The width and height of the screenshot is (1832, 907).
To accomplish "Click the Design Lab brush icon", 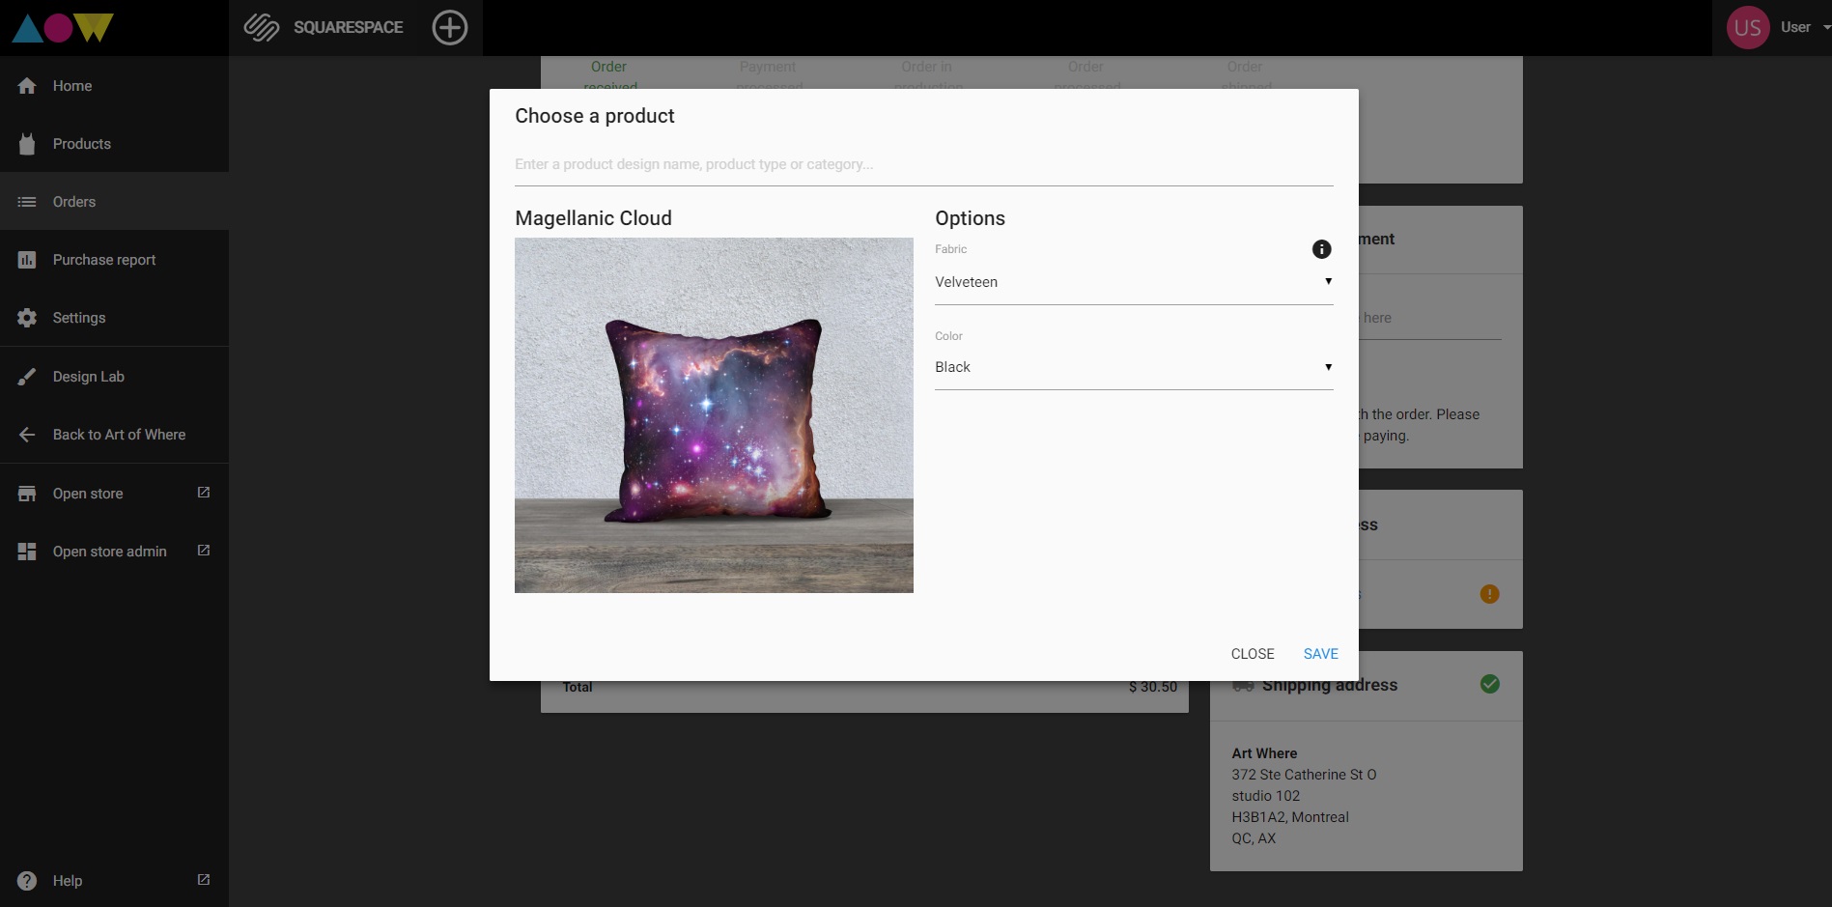I will [x=27, y=377].
